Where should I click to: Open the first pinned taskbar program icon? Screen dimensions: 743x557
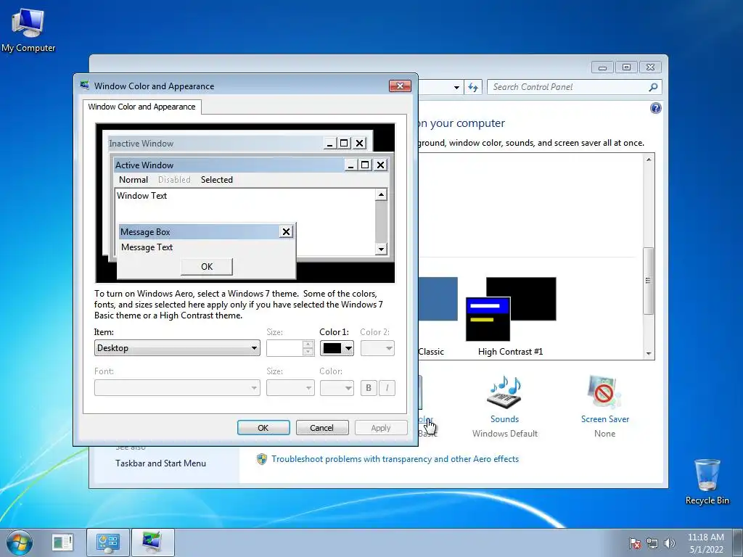(62, 542)
